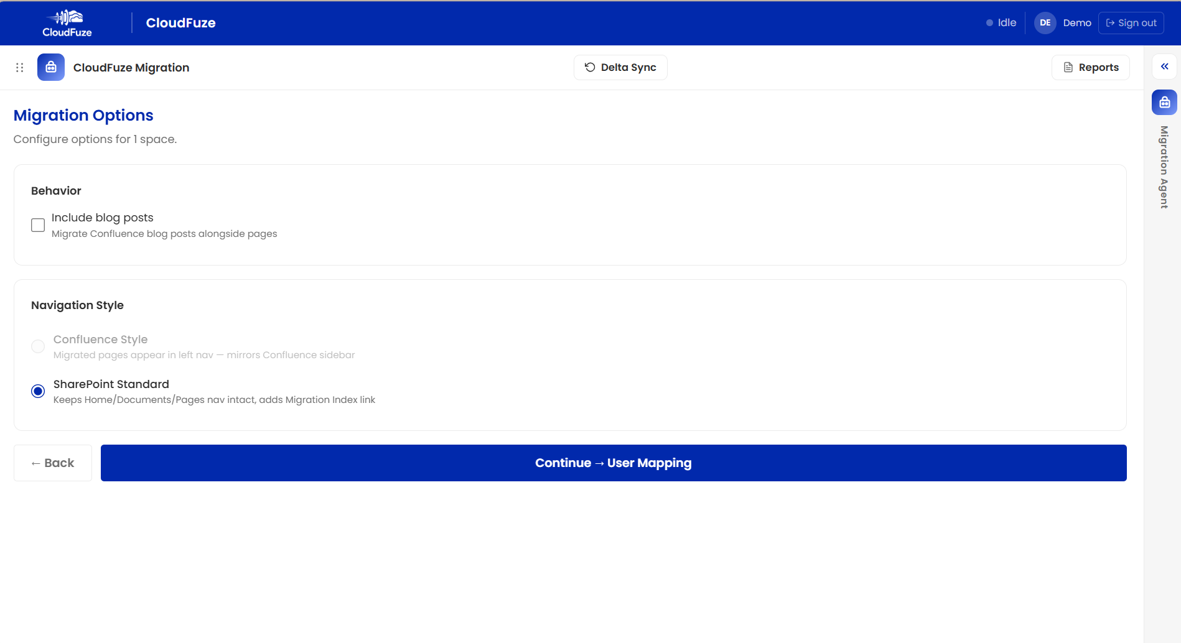Go back with the Back button

pos(53,463)
